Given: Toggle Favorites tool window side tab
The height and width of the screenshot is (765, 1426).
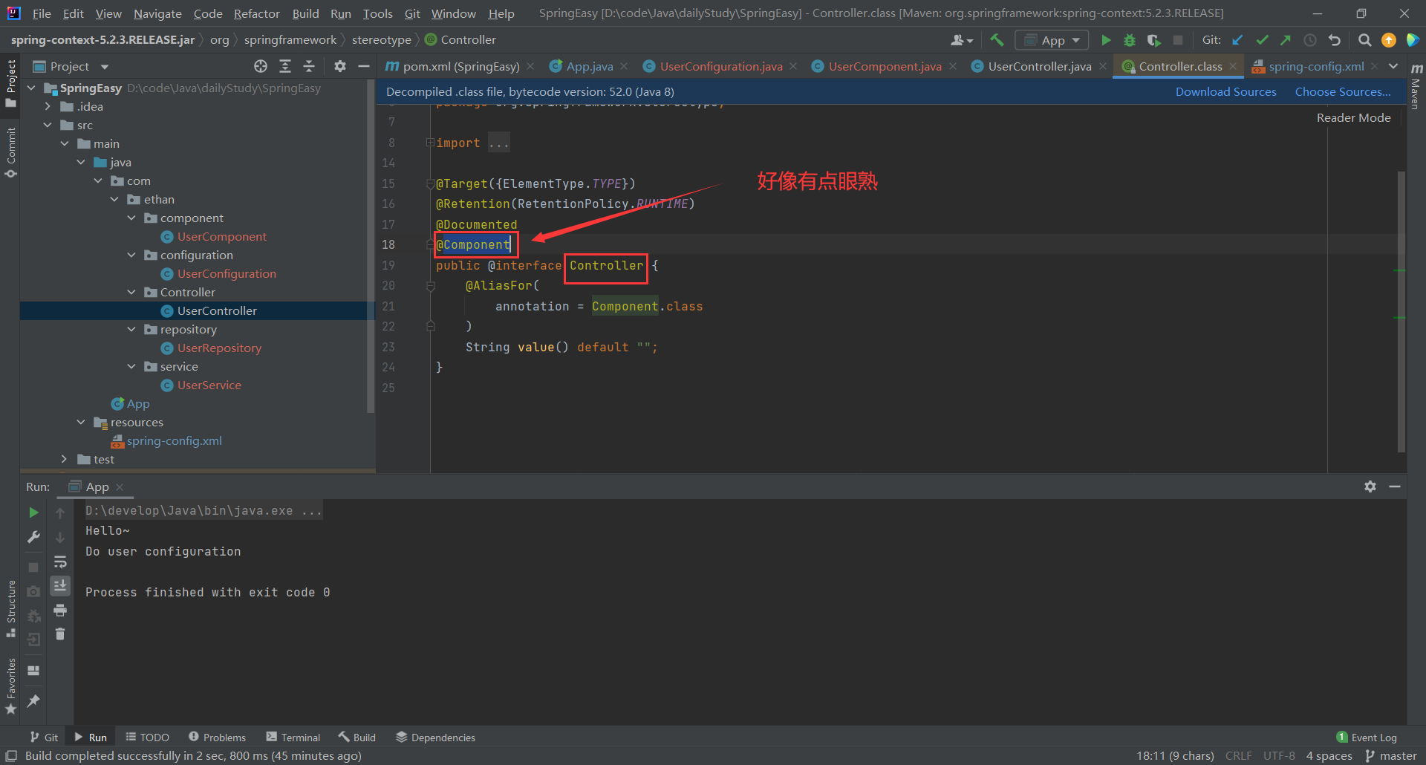Looking at the screenshot, I should tap(10, 687).
